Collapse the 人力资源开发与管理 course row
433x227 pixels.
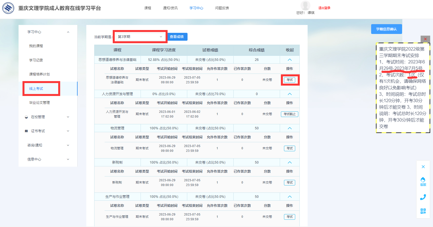tap(290, 94)
